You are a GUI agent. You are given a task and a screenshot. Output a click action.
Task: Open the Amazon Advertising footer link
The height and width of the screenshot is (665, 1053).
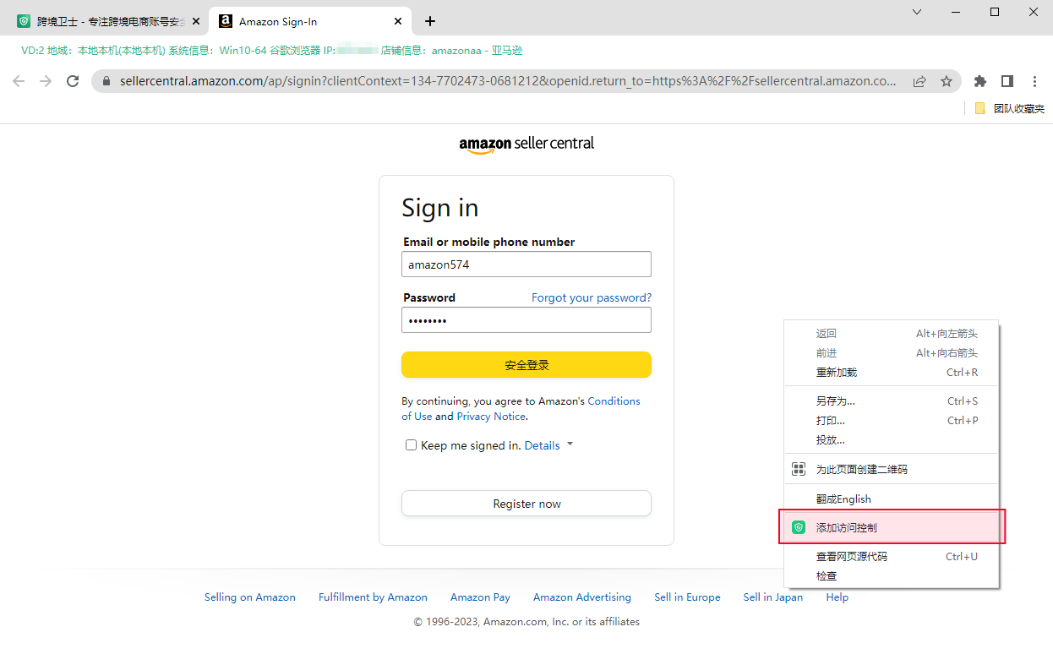(582, 597)
